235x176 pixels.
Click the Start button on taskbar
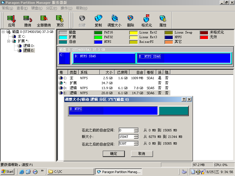[x=8, y=172]
